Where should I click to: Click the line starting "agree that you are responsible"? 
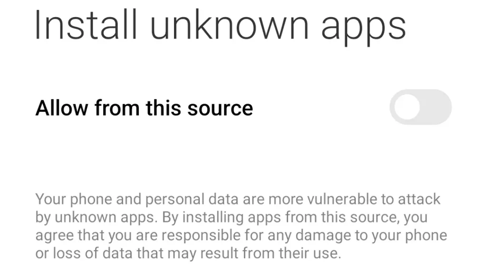(x=241, y=235)
